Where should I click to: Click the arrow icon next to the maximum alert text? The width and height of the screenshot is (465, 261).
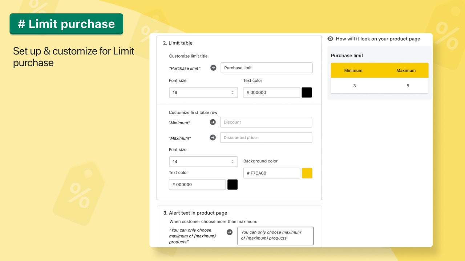click(229, 232)
